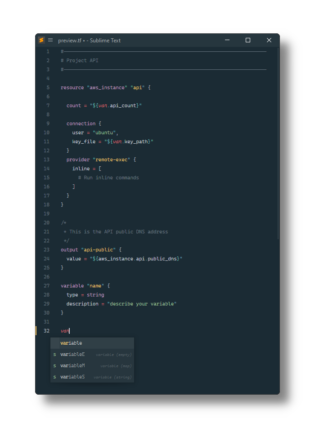Viewport: 315px width, 428px height.
Task: Click the 'output' keyword on line 23
Action: tap(69, 250)
